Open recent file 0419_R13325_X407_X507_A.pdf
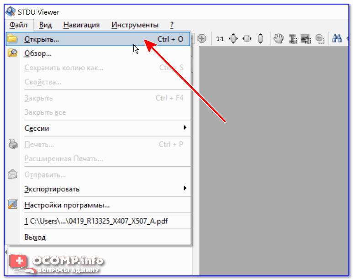The height and width of the screenshot is (280, 353). pos(98,221)
